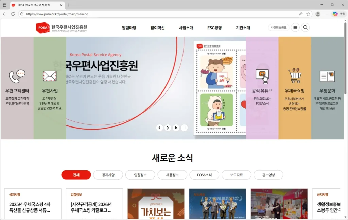
Task: Click the 가치보는 poster thumbnail
Action: click(x=156, y=204)
